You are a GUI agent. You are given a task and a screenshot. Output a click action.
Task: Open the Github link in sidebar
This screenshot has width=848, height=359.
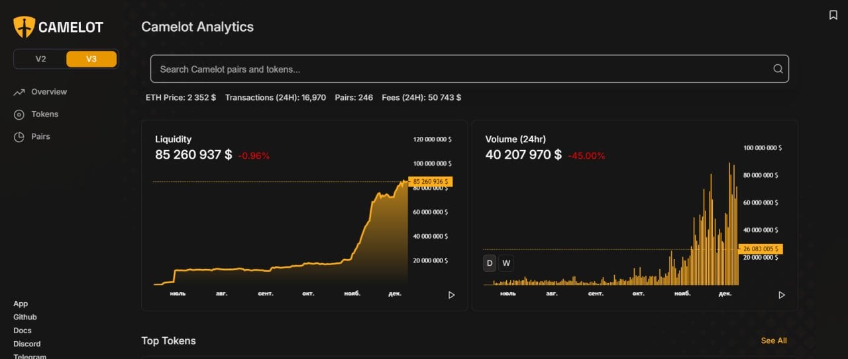coord(25,317)
